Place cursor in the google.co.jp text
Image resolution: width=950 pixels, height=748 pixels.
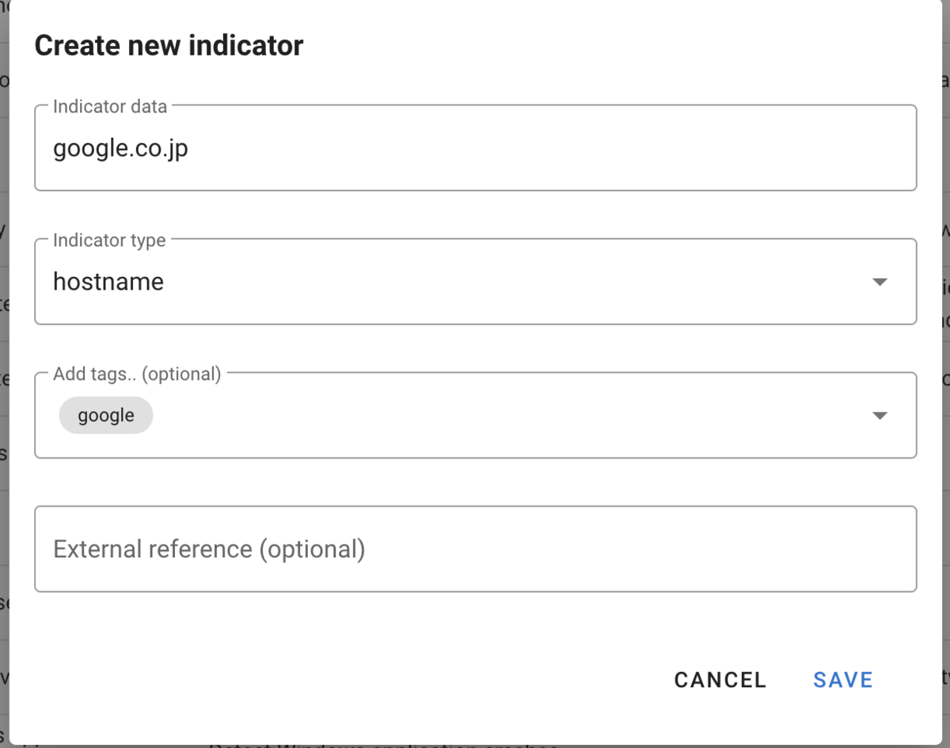coord(120,148)
